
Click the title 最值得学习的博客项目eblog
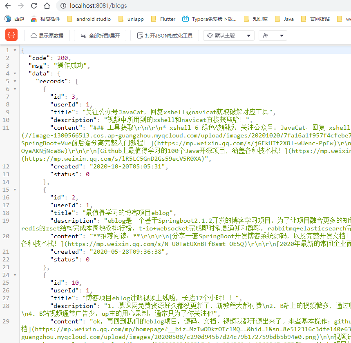pyautogui.click(x=127, y=213)
